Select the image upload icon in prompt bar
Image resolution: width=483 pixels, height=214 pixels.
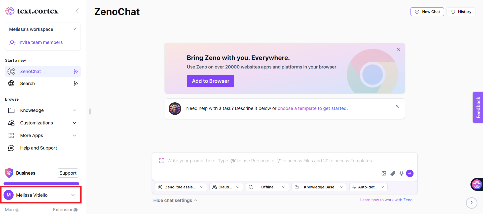point(384,173)
